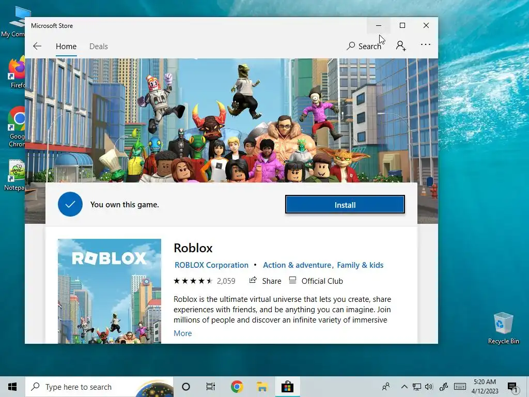Viewport: 529px width, 397px height.
Task: Click the Share arrow icon
Action: [253, 280]
